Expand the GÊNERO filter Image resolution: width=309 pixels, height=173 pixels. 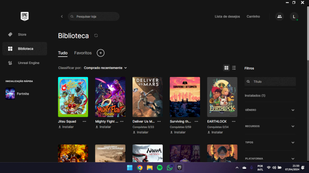[x=270, y=110]
